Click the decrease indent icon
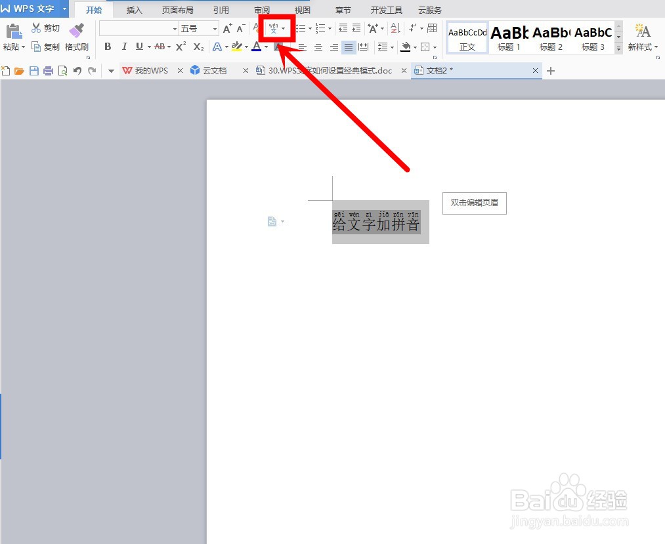The image size is (665, 544). tap(343, 28)
